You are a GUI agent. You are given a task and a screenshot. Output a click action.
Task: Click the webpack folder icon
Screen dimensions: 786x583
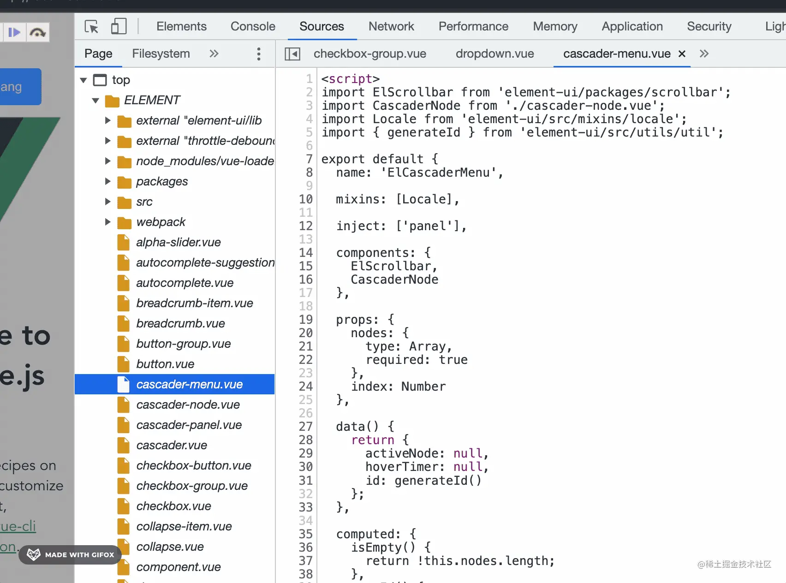(124, 222)
